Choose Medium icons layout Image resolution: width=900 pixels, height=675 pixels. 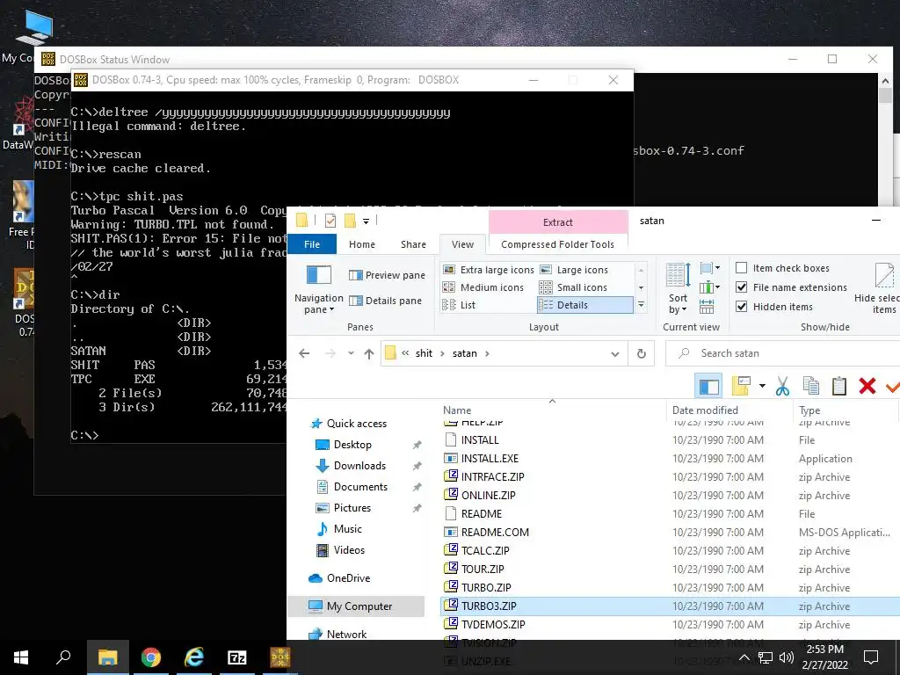pos(484,287)
